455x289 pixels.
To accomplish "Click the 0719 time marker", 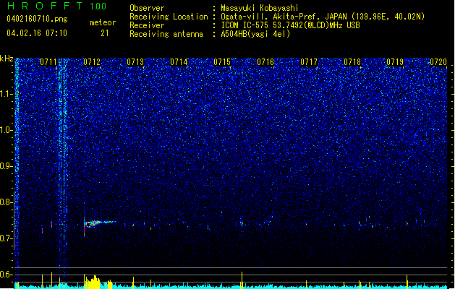I will click(x=395, y=62).
